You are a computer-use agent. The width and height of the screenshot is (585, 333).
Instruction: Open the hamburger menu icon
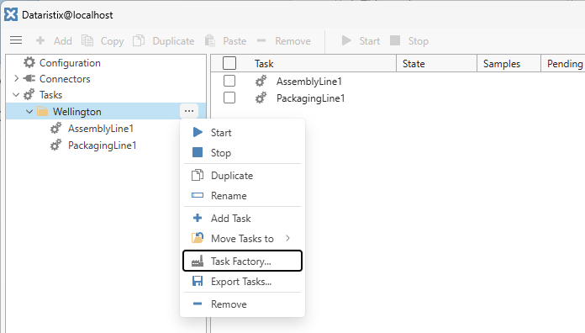tap(16, 40)
